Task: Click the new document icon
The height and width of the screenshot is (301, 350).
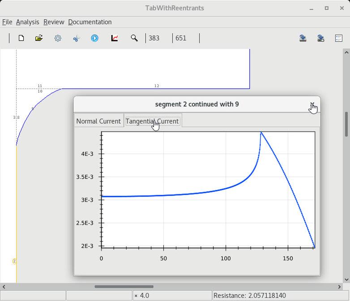Action: [21, 38]
